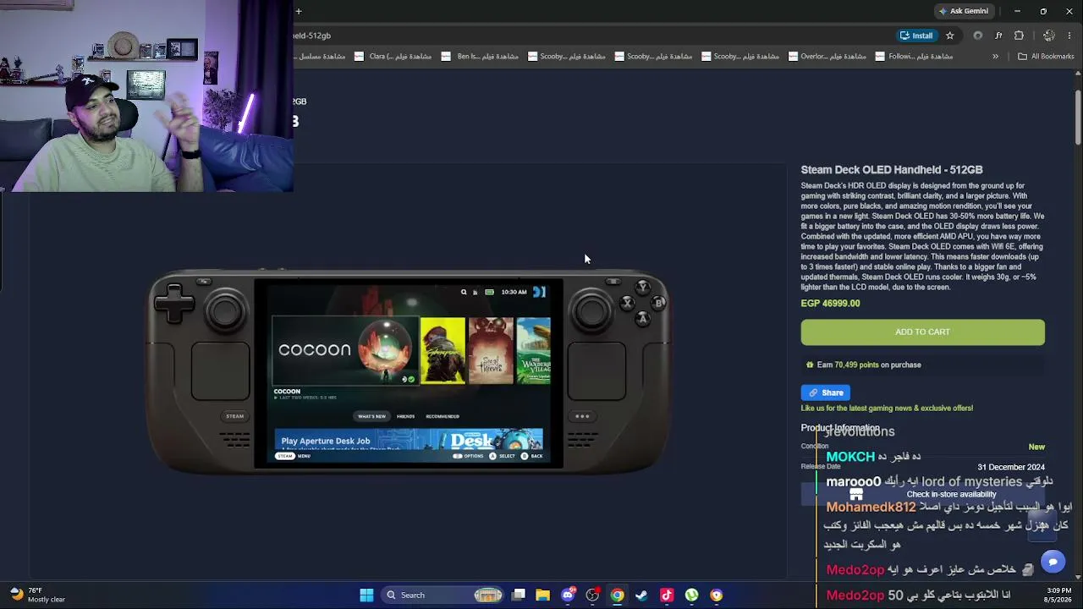
Task: Open the Extensions puzzle-piece menu
Action: (x=1019, y=36)
